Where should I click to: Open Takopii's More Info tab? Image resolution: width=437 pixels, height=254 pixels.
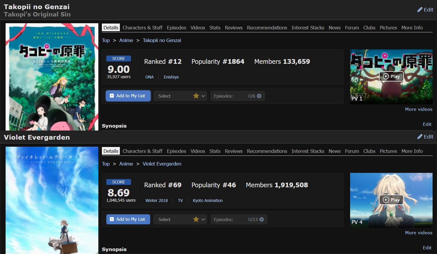[412, 28]
